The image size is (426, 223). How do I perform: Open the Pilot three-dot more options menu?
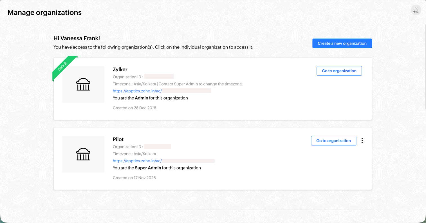tap(362, 141)
